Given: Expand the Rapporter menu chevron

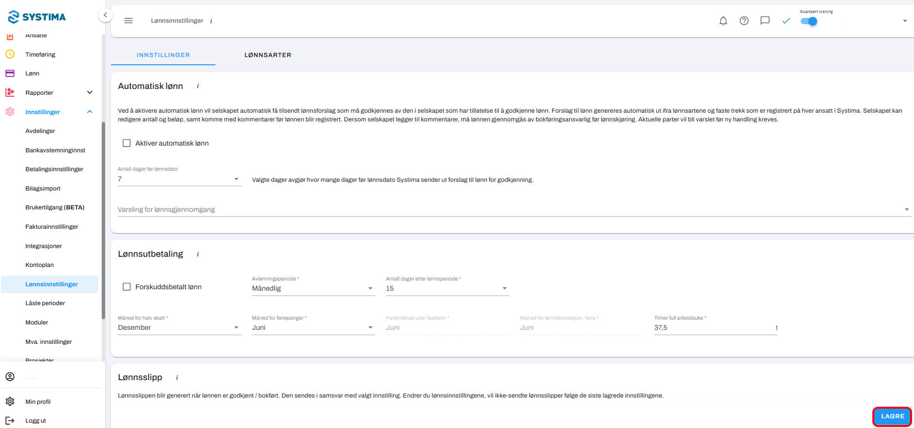Looking at the screenshot, I should pyautogui.click(x=90, y=92).
